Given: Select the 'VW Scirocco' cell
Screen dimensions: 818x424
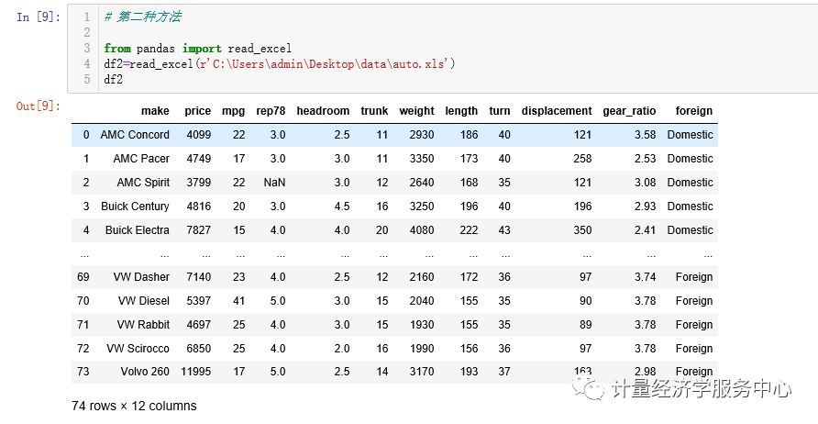Looking at the screenshot, I should (x=138, y=349).
